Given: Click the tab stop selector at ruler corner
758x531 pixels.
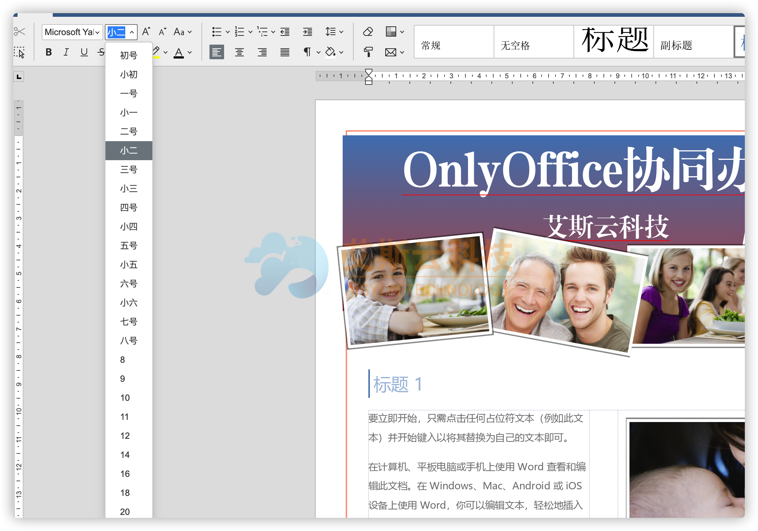Looking at the screenshot, I should pyautogui.click(x=19, y=77).
